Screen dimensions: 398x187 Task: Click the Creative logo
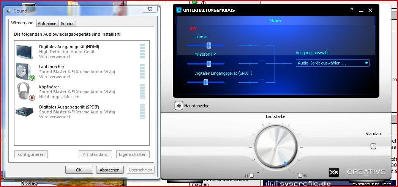[366, 172]
